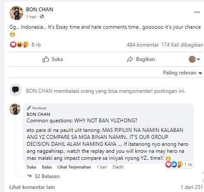This screenshot has height=192, width=204.
Task: Click Balas under BON CHAN's comment
Action: (x=47, y=167)
